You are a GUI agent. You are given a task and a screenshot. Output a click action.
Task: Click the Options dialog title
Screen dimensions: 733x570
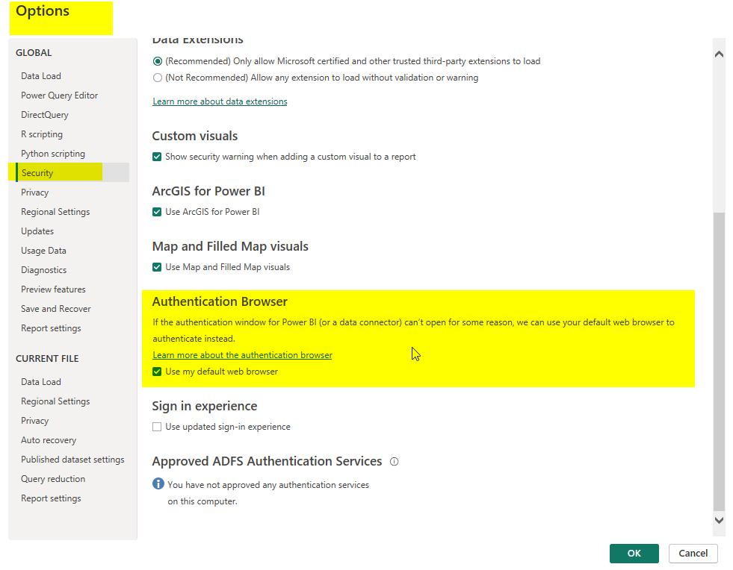pyautogui.click(x=43, y=11)
